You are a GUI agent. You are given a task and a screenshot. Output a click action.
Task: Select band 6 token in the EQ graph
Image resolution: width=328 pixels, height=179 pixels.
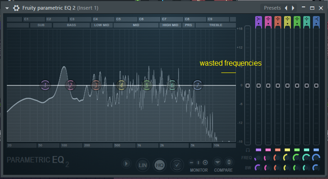172,85
